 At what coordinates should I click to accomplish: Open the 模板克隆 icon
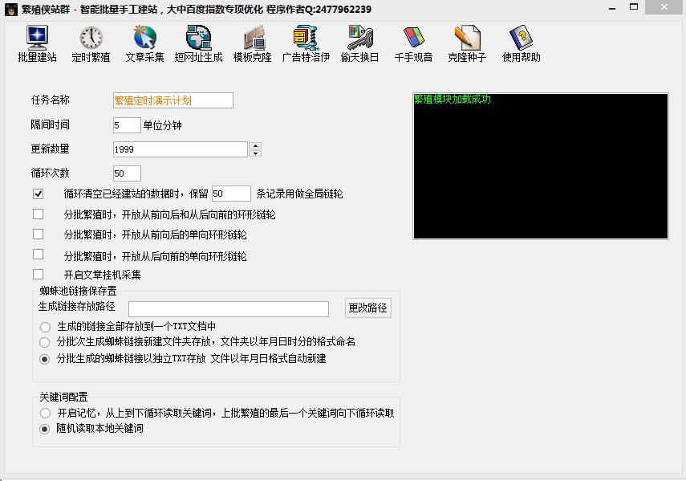pos(253,44)
